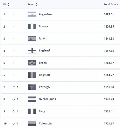120x127 pixels.
Task: Open the Brazil flag icon
Action: [x=32, y=63]
